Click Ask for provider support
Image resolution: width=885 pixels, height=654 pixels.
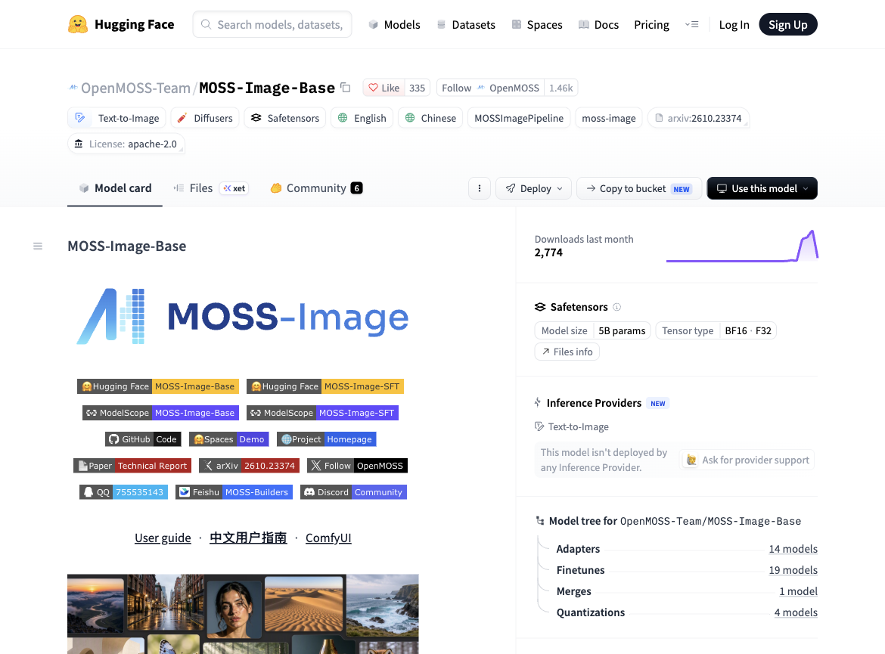pos(748,460)
